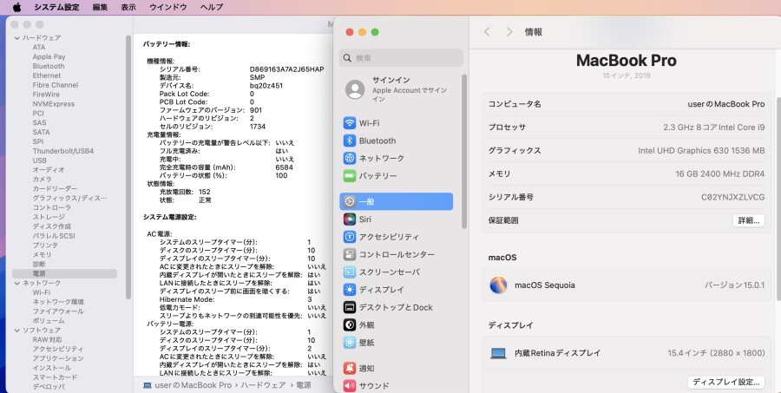Open the ウインドウ menu
This screenshot has width=781, height=393.
(168, 7)
